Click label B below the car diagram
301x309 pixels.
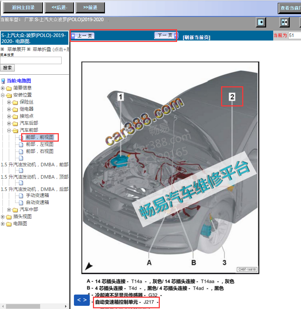tap(194, 262)
